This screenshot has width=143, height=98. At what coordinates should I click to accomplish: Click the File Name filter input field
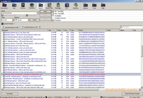pos(132,27)
